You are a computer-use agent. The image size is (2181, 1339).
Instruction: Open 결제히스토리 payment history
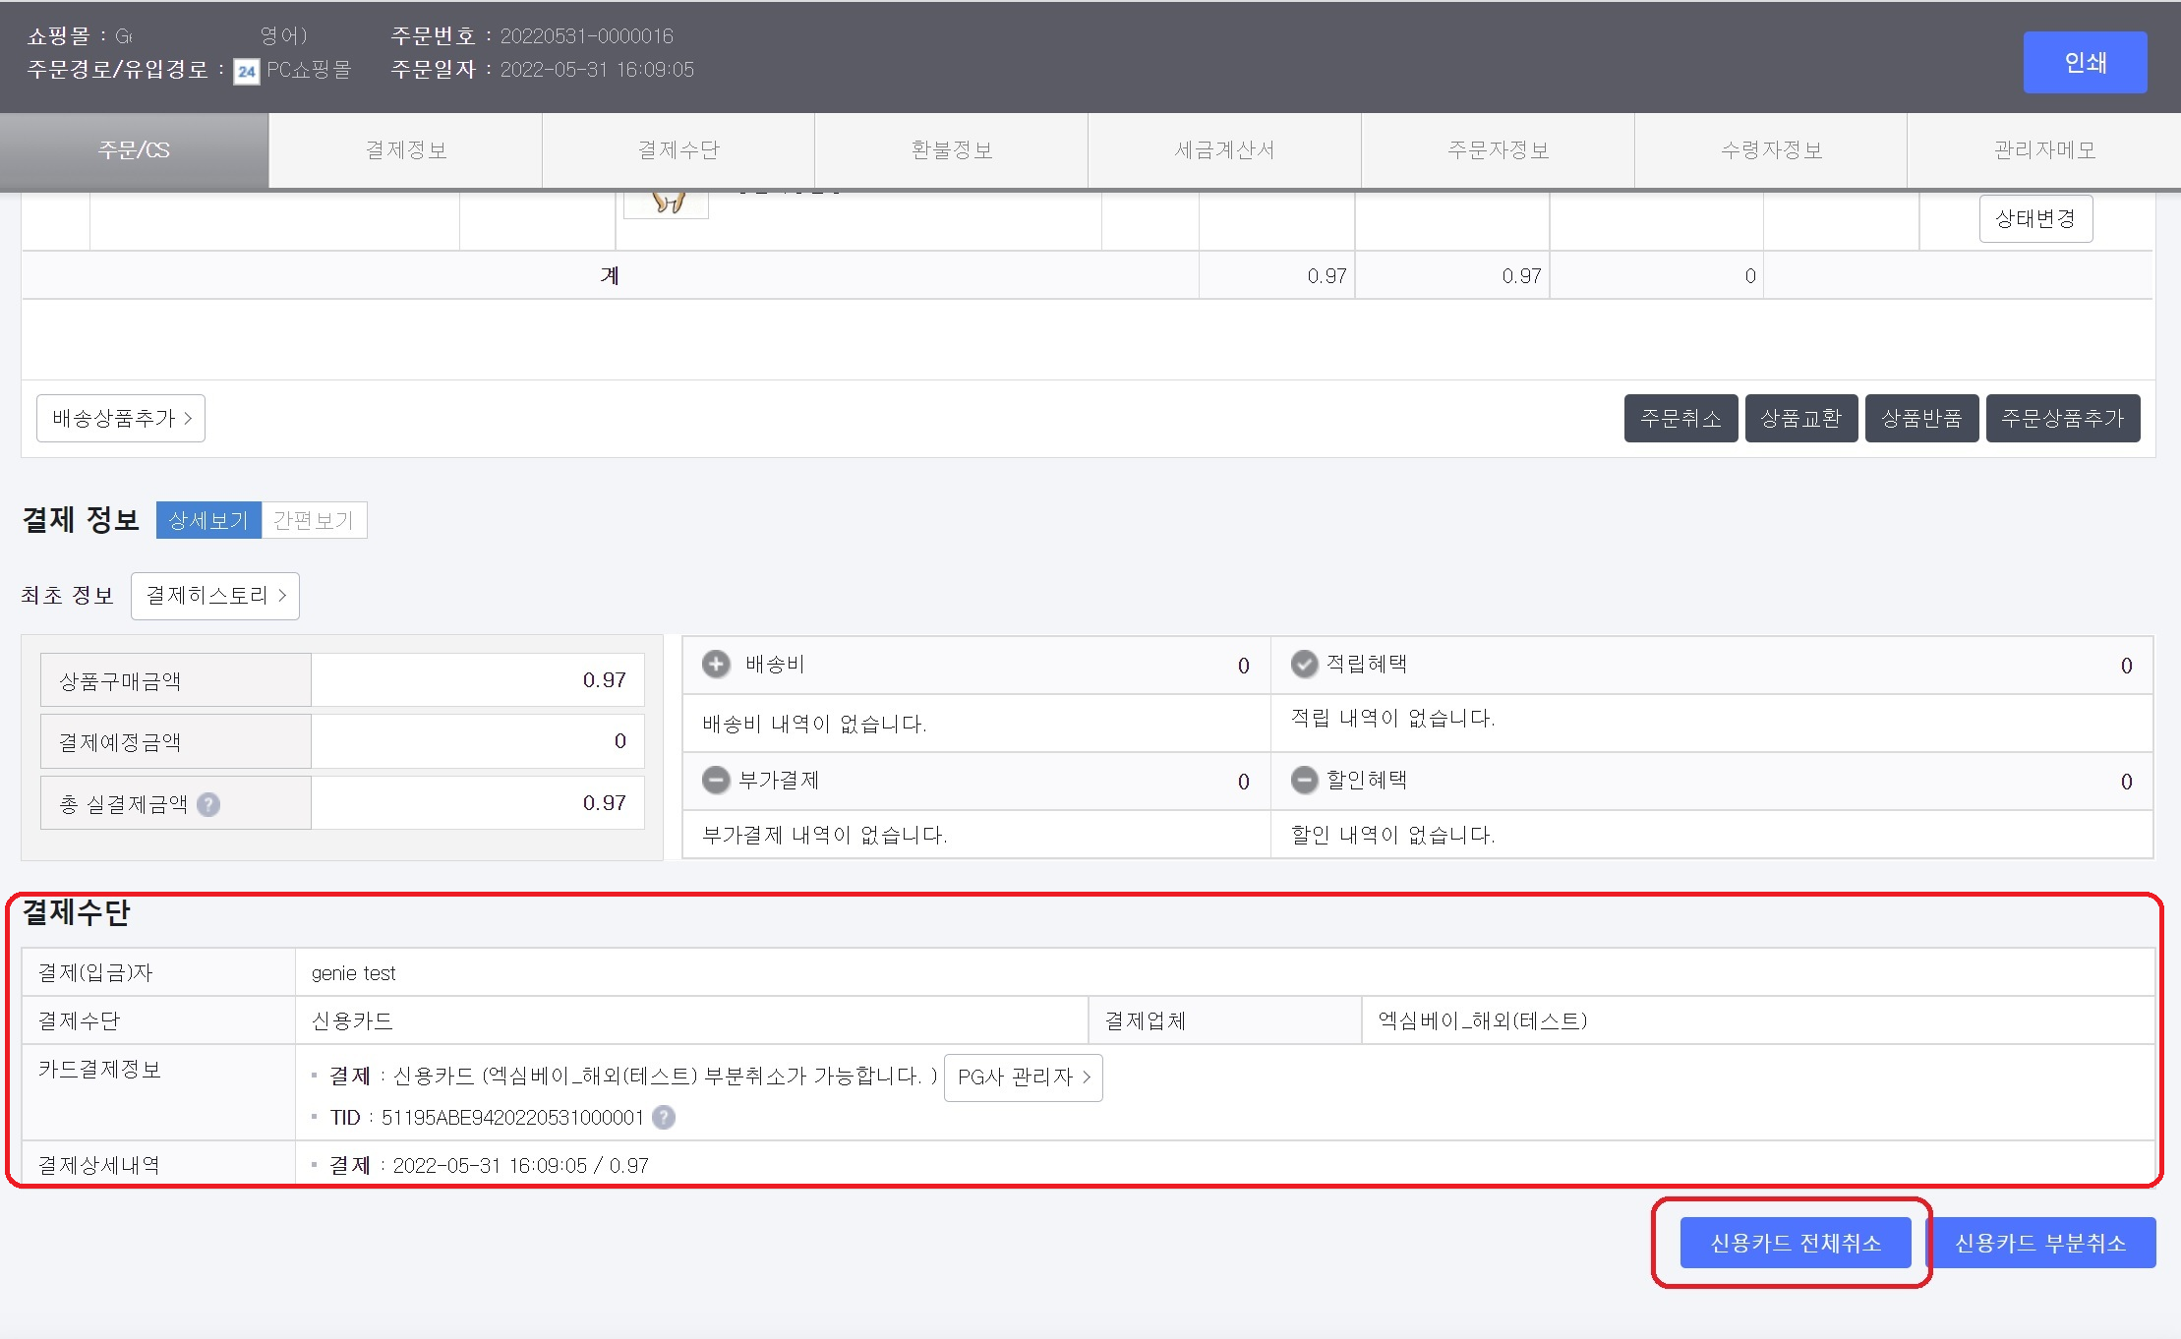(x=215, y=596)
